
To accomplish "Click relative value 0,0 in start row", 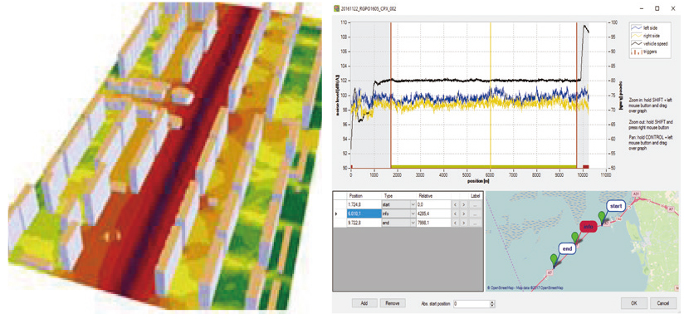I will [433, 204].
